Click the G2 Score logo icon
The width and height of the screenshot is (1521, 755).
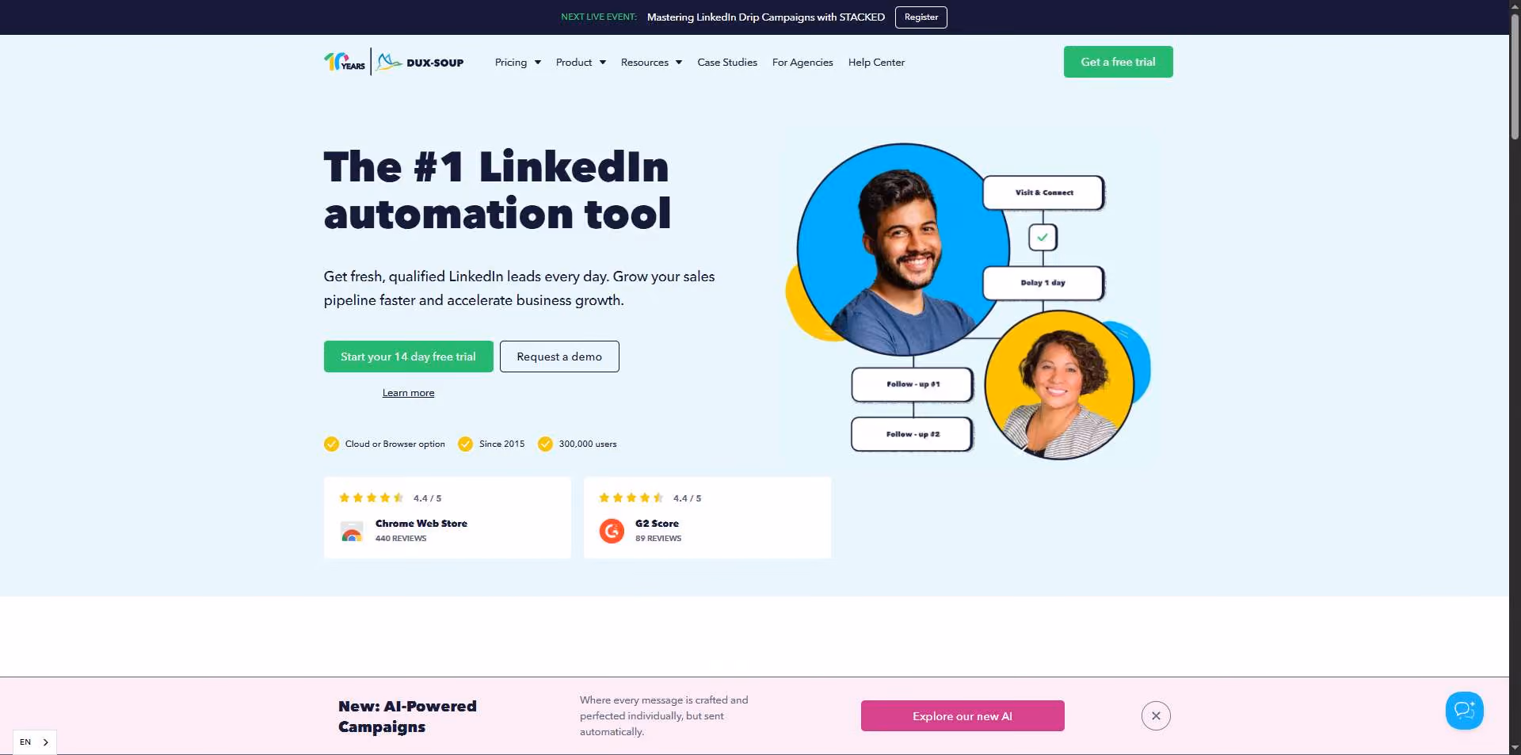[x=612, y=531]
